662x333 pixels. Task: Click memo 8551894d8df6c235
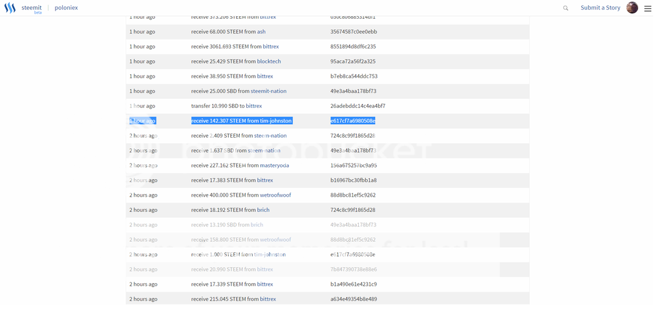click(353, 47)
